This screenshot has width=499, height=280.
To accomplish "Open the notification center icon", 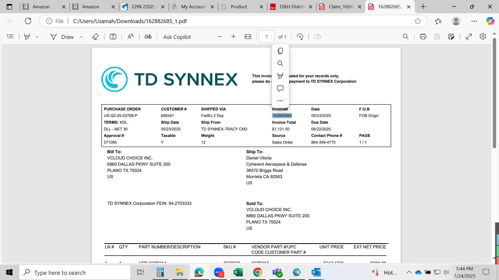I will coord(486,272).
